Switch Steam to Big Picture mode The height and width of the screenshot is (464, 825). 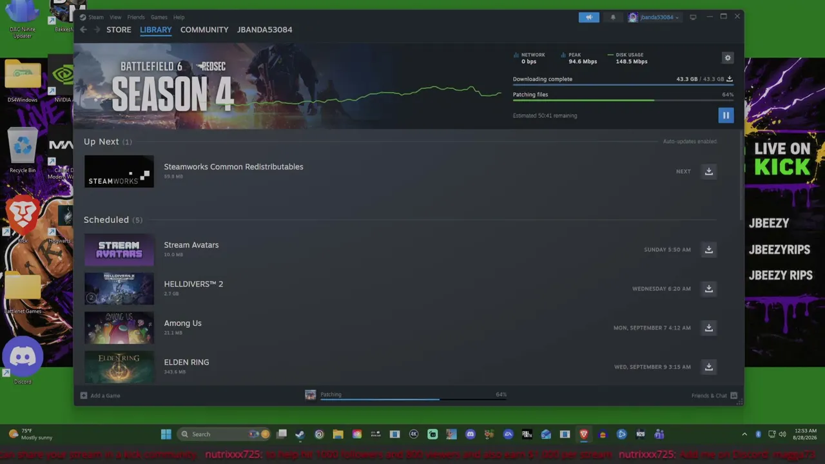point(693,17)
